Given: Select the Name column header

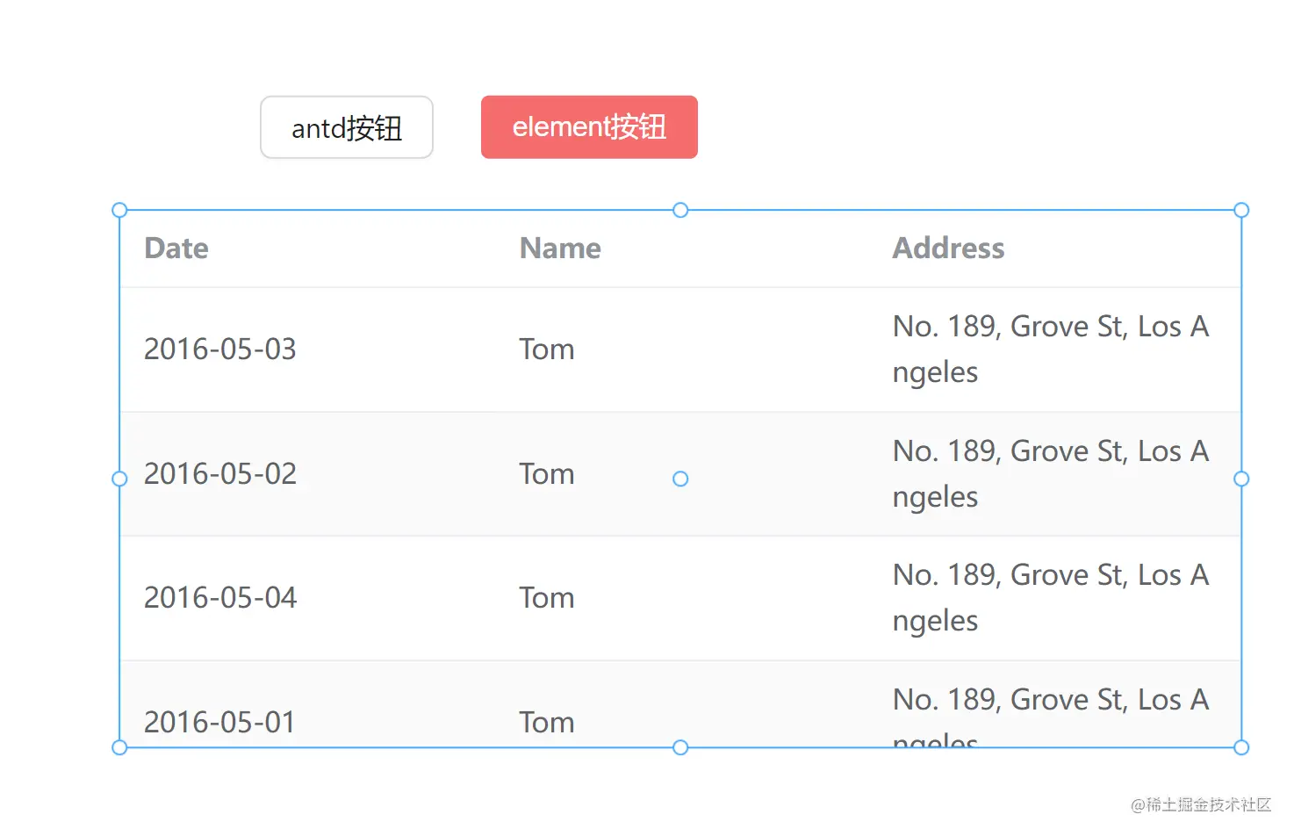Looking at the screenshot, I should pos(560,249).
